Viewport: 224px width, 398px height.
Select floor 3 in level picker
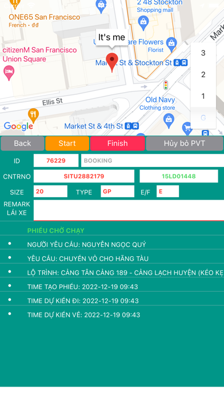click(x=203, y=53)
